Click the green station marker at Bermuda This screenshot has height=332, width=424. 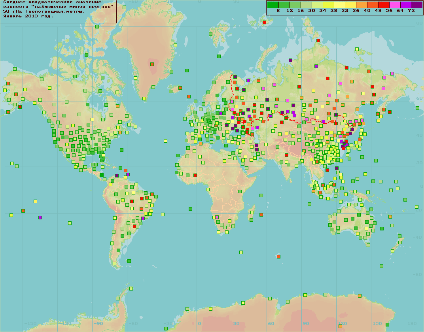pos(122,150)
